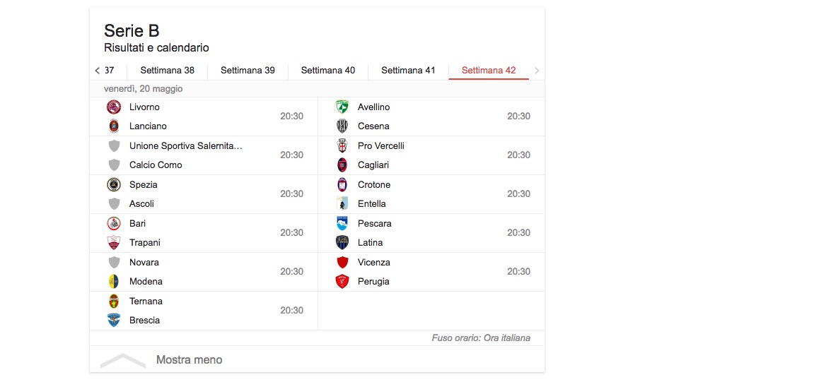838x382 pixels.
Task: Click the Vicenza red shield icon
Action: [342, 263]
